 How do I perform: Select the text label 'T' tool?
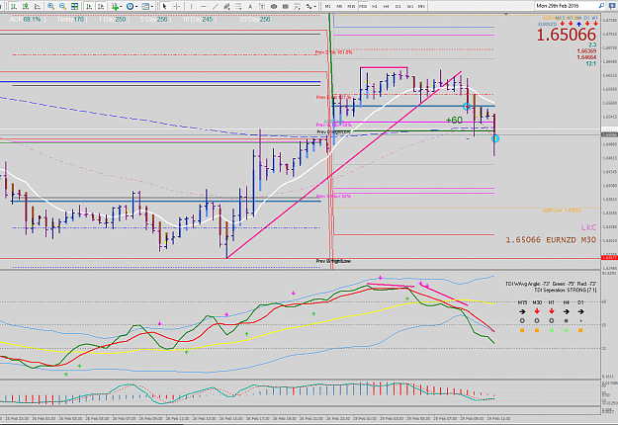[262, 6]
